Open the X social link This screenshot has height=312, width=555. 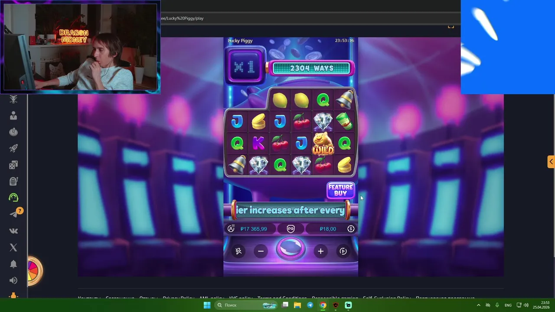pyautogui.click(x=13, y=247)
